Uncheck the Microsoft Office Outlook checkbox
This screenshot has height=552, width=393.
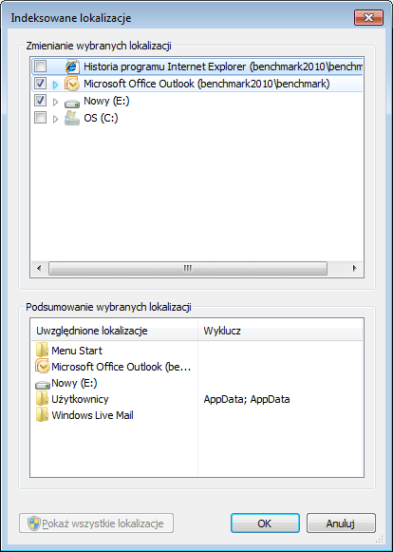tap(40, 84)
